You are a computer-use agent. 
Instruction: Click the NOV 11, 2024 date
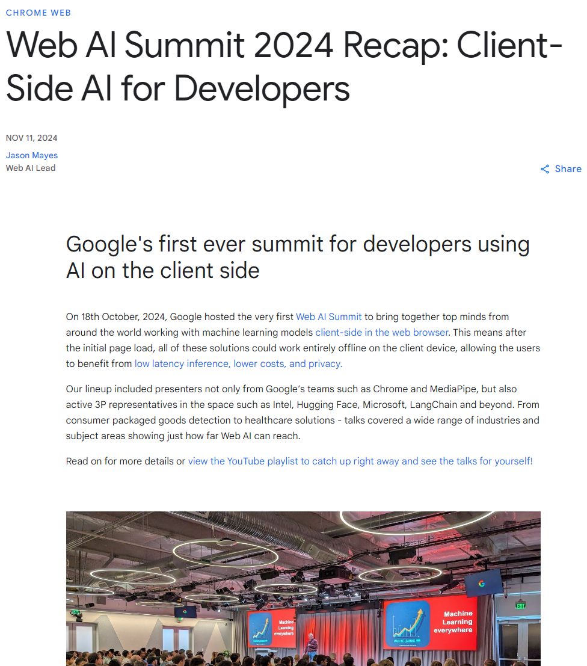tap(31, 138)
